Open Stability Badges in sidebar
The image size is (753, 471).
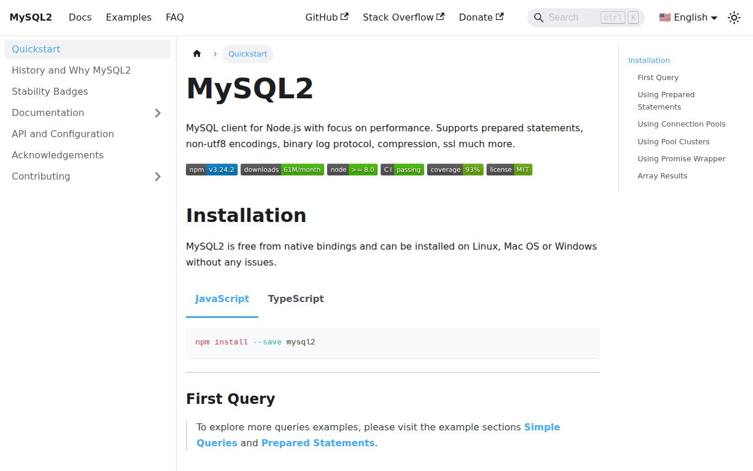point(88,91)
